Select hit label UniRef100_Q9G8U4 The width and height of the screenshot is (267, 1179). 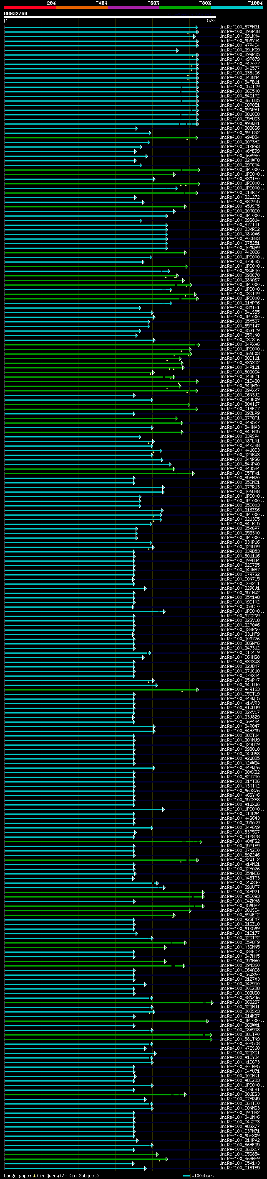239,220
